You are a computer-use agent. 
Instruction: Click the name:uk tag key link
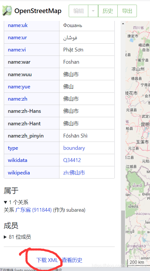tap(18, 25)
